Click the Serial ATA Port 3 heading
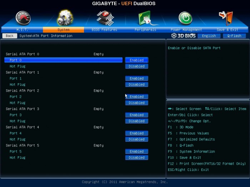The height and width of the screenshot is (187, 250). point(22,109)
